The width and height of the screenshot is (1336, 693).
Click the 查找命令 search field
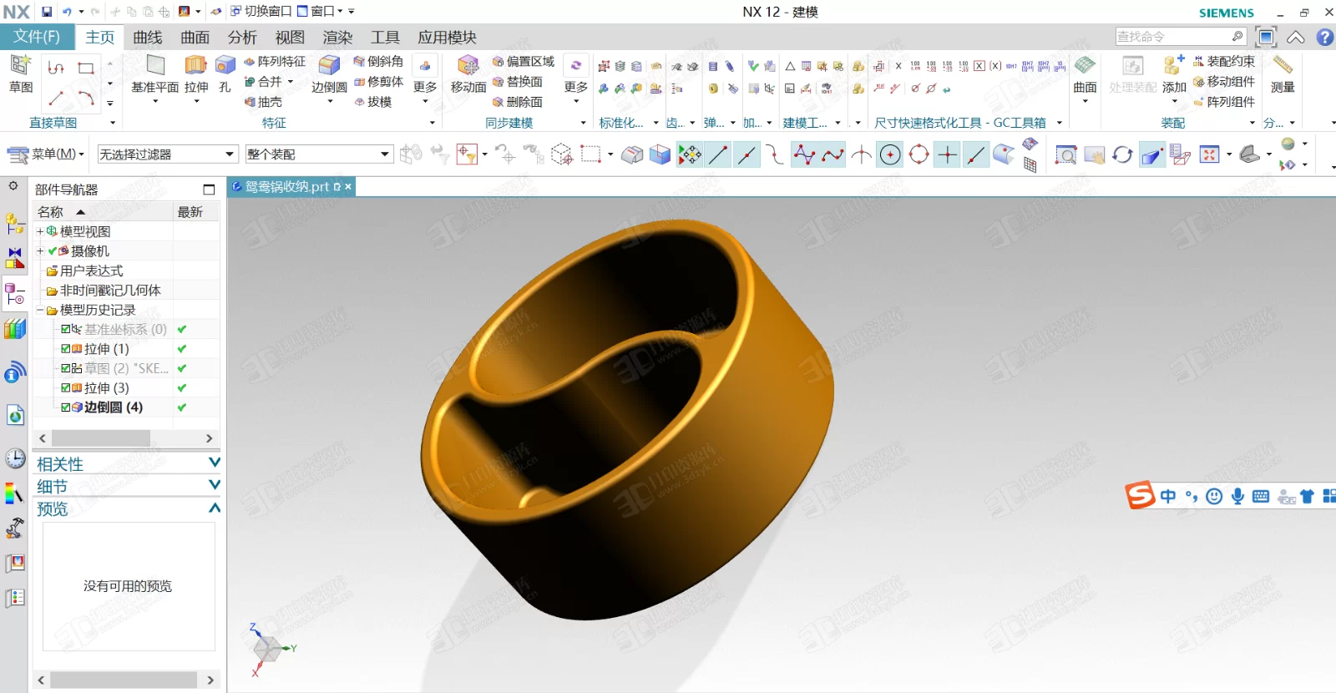coord(1181,37)
